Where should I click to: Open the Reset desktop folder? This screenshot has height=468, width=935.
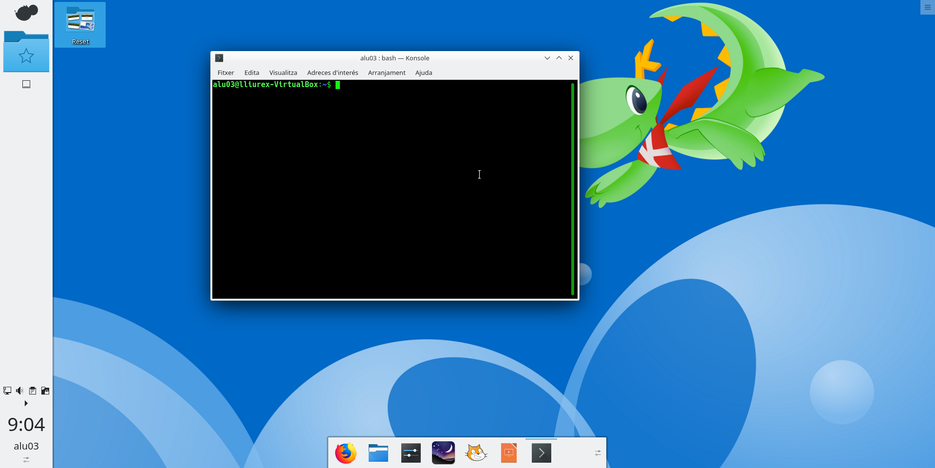coord(80,25)
